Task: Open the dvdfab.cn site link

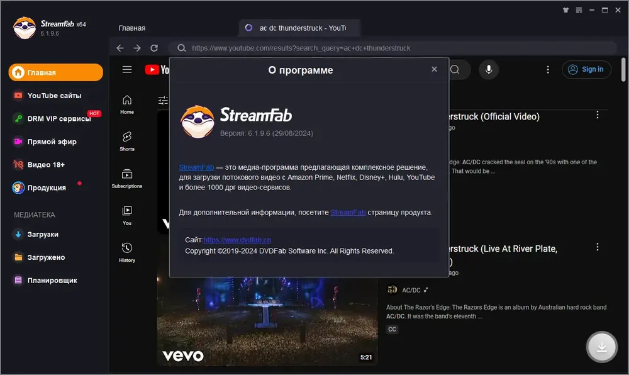Action: pyautogui.click(x=237, y=240)
